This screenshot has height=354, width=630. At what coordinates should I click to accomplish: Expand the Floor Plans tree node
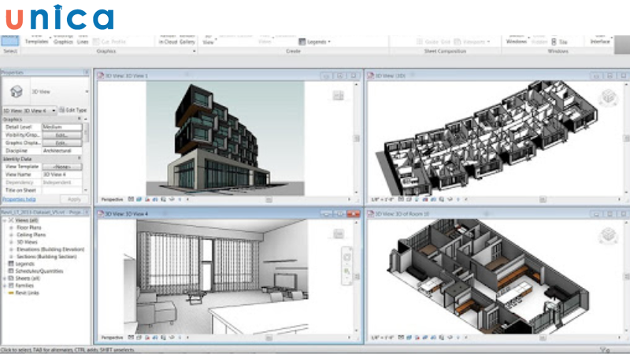(11, 228)
